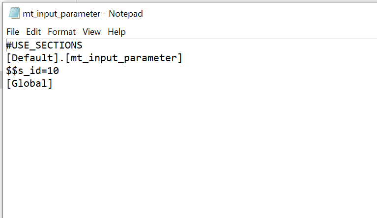The width and height of the screenshot is (377, 218).
Task: Click on the [Global] section line
Action: [29, 83]
